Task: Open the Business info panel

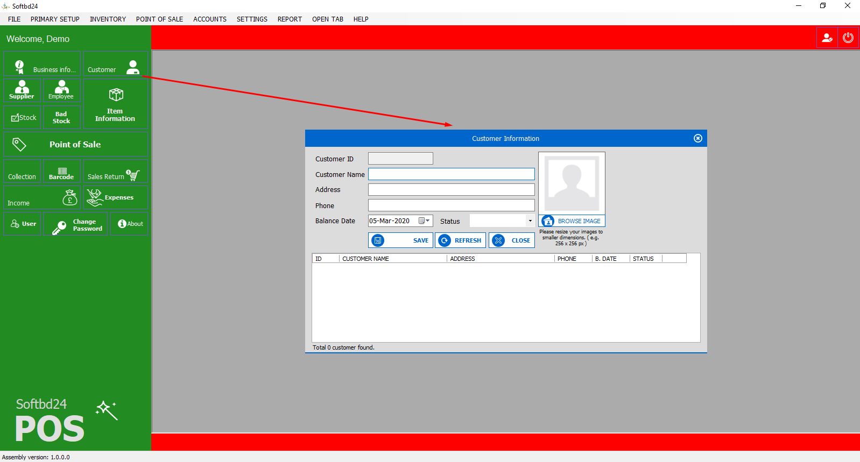Action: tap(42, 63)
